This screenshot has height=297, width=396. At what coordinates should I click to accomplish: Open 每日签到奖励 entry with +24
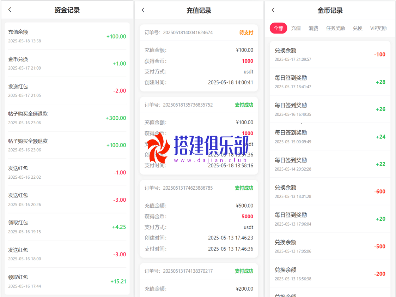(x=330, y=137)
